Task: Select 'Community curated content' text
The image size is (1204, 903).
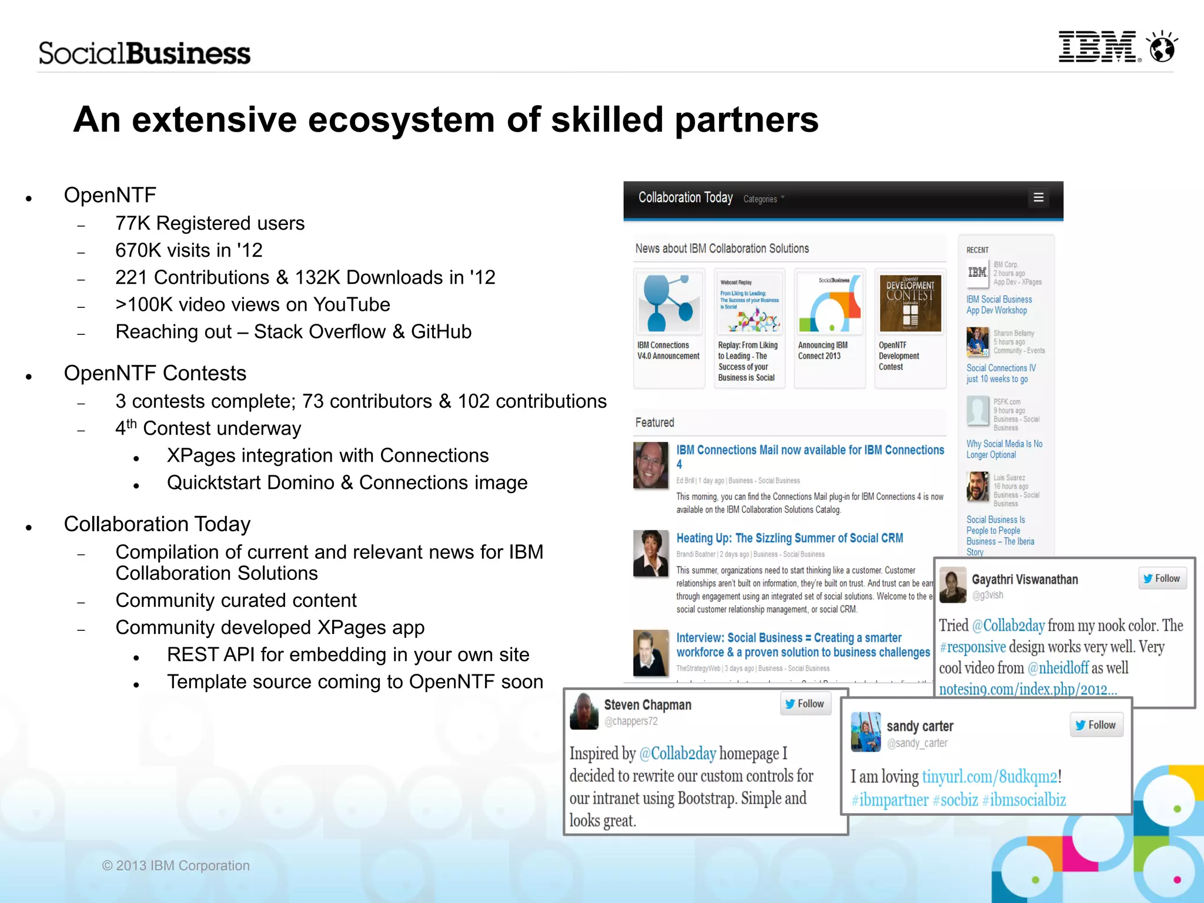Action: click(x=236, y=600)
